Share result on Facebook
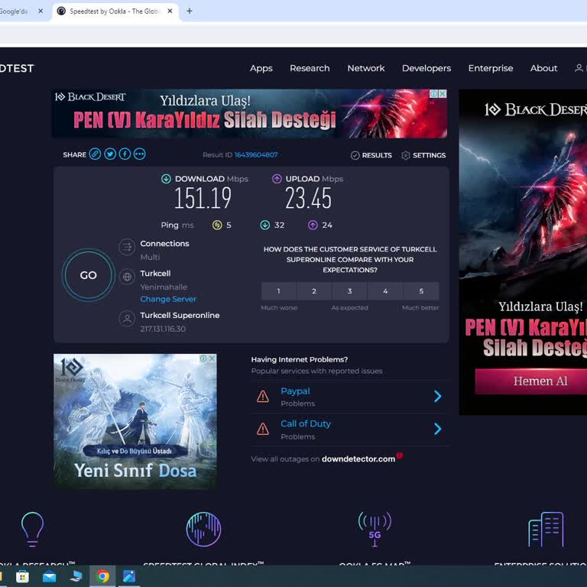 [x=125, y=154]
